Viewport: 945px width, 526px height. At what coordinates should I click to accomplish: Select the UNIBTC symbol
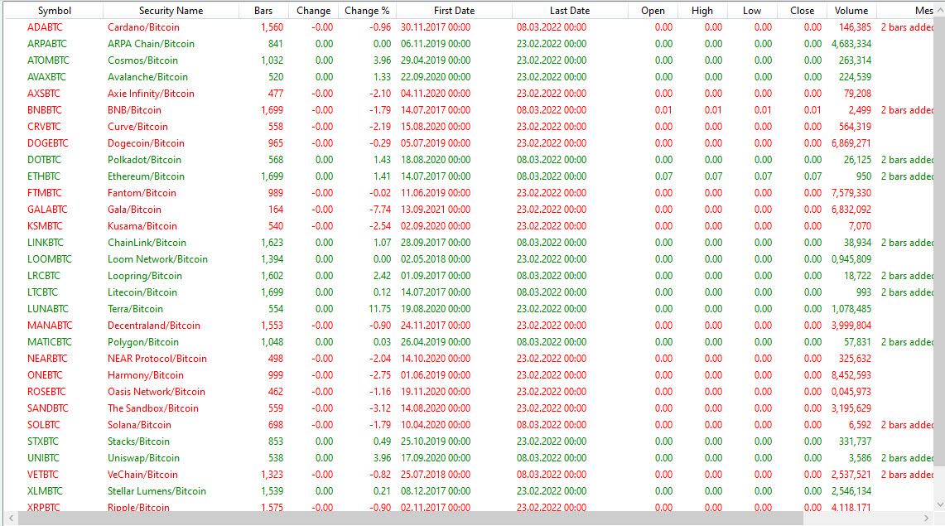[43, 458]
